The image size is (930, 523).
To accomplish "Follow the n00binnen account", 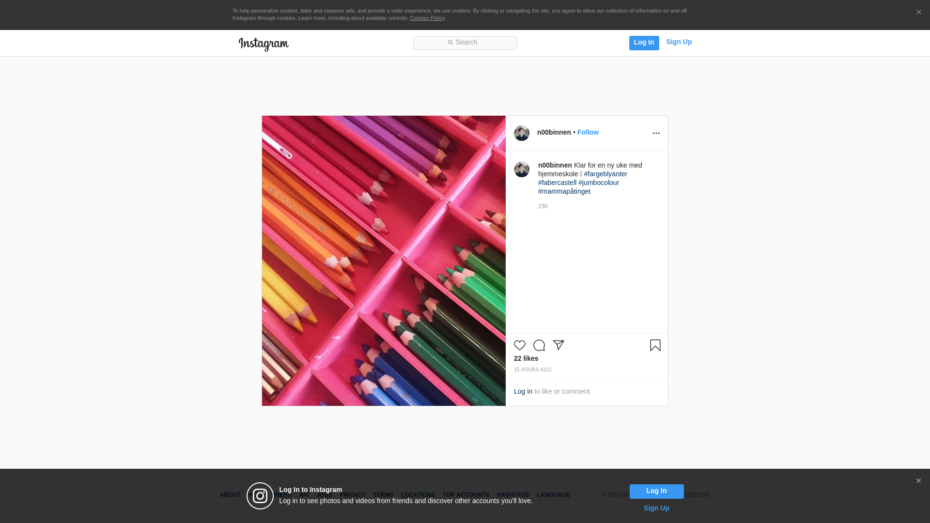I will click(x=588, y=133).
